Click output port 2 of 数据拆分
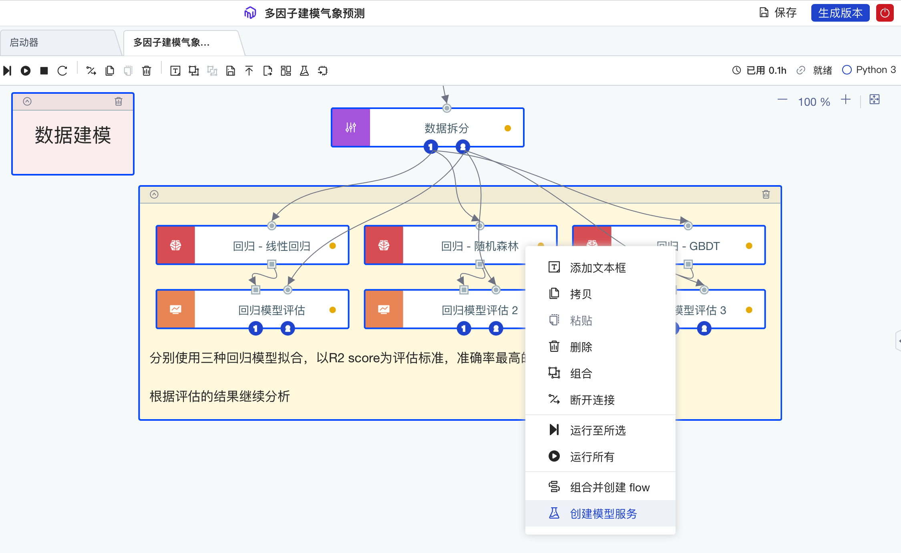The image size is (901, 553). click(x=463, y=147)
